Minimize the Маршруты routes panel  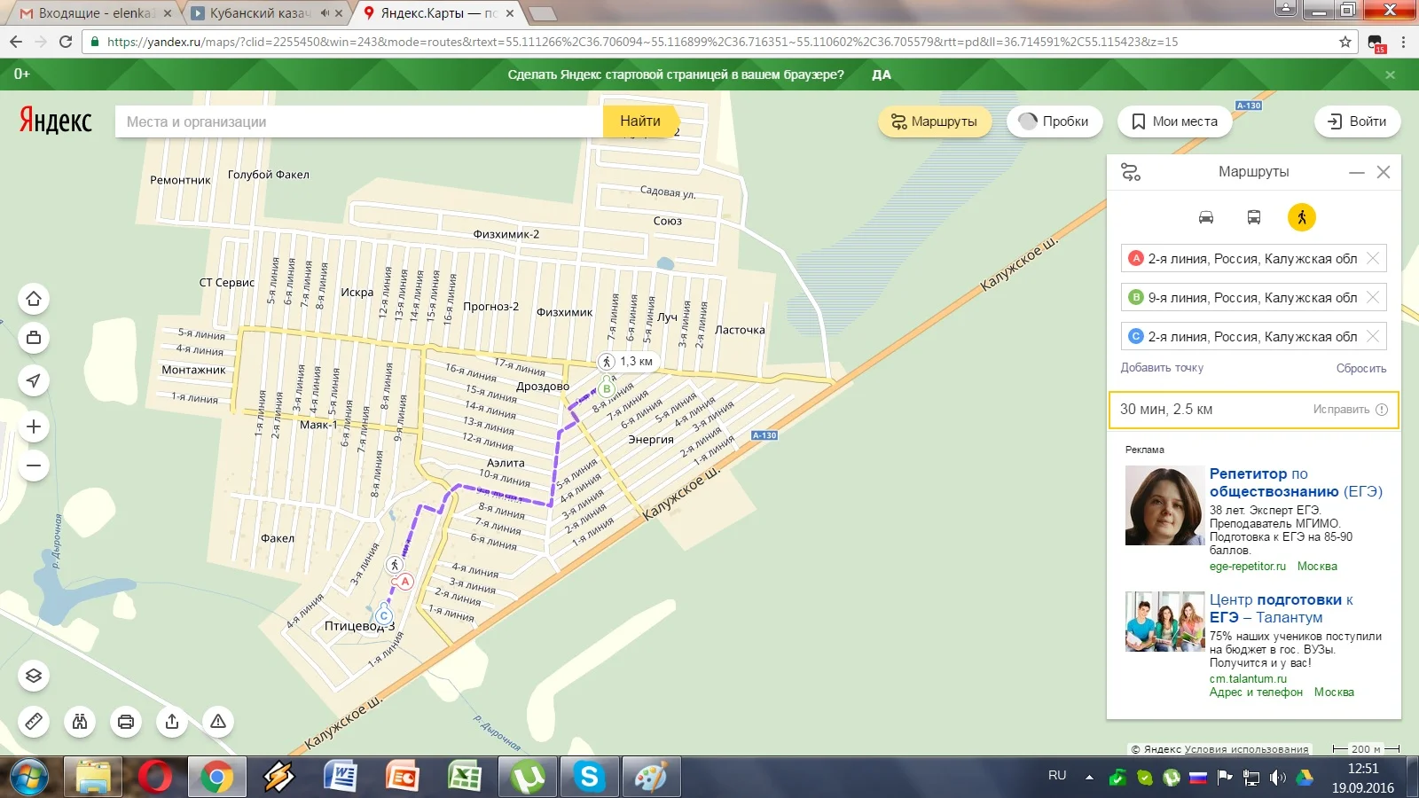[x=1356, y=173]
